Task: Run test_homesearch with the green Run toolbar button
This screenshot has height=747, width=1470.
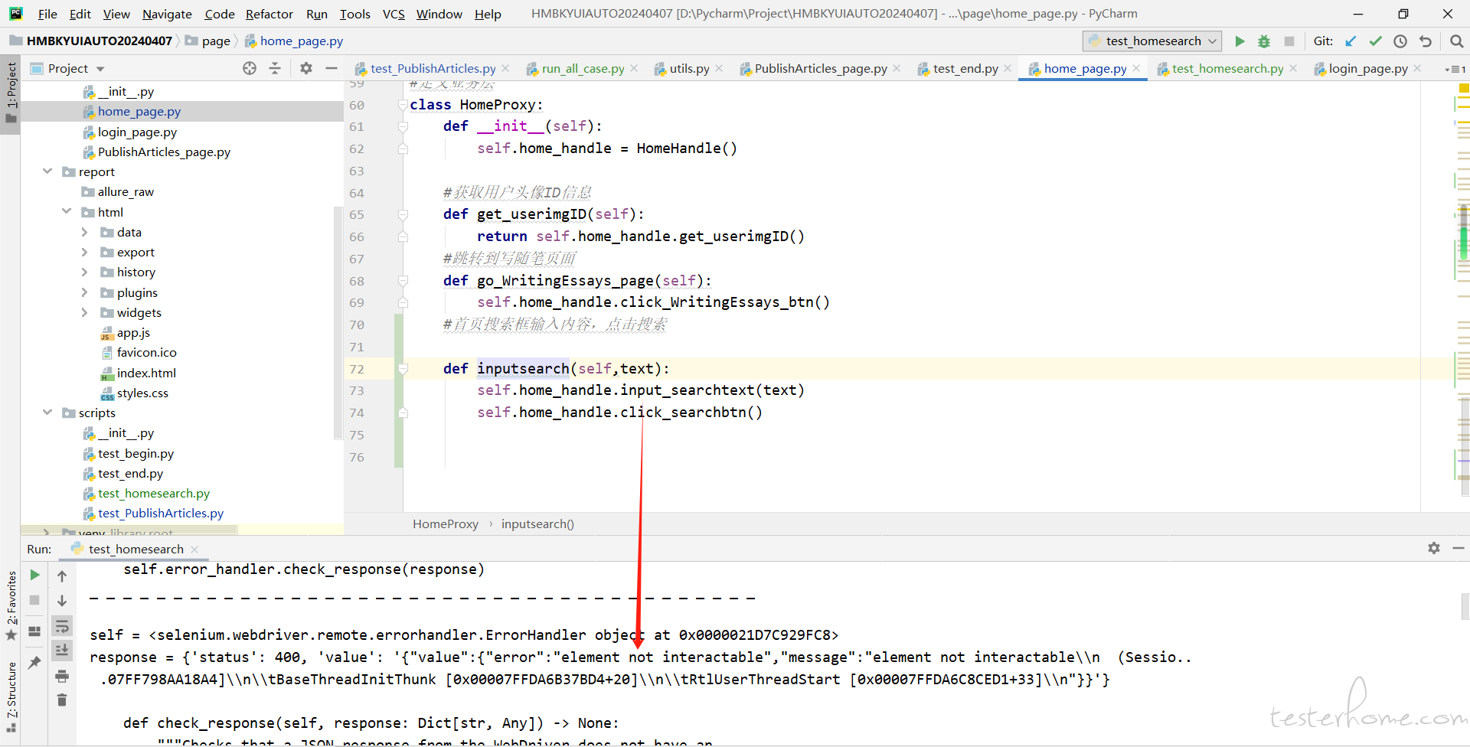Action: pos(1240,41)
